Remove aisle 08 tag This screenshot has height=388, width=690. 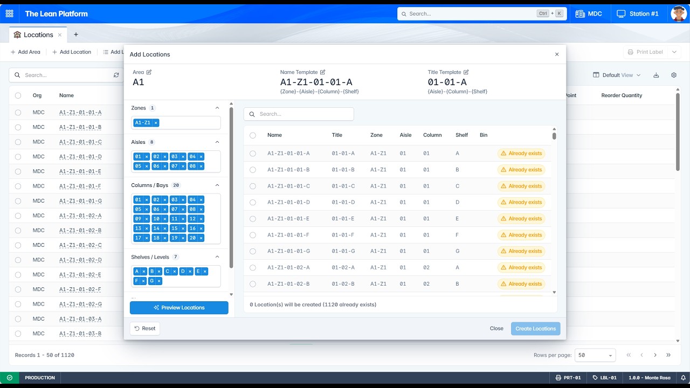[201, 167]
